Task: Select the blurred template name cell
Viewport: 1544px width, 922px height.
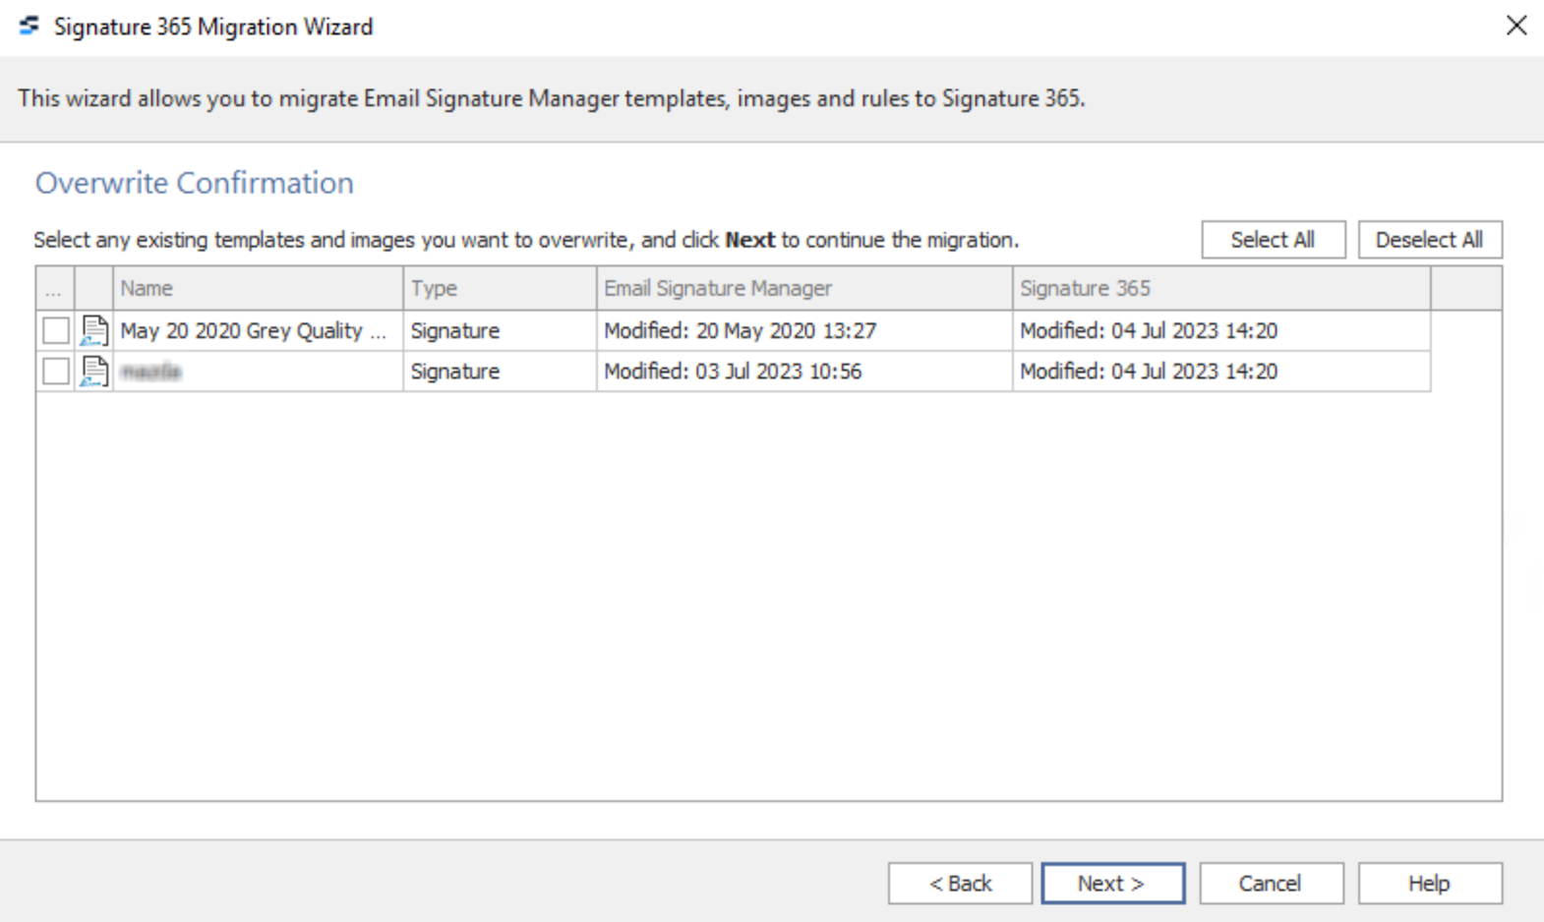Action: pos(258,372)
